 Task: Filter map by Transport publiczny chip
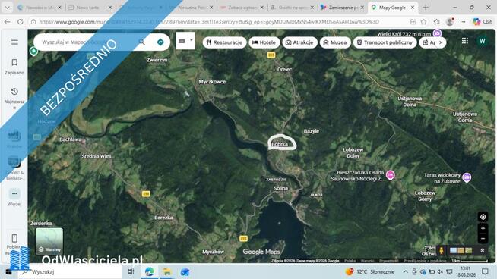385,42
